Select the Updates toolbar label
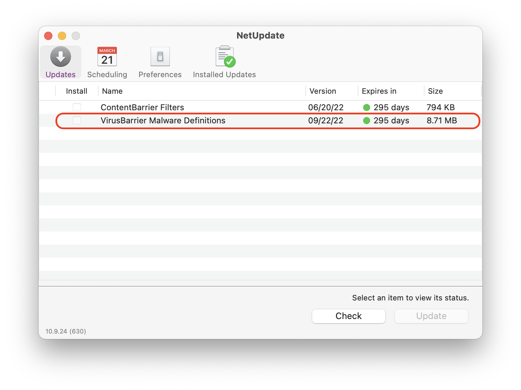 click(61, 75)
